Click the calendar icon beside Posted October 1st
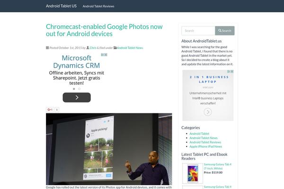The height and width of the screenshot is (189, 284). [x=47, y=48]
